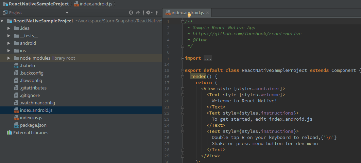Fold the render method at line 16

(x=183, y=77)
